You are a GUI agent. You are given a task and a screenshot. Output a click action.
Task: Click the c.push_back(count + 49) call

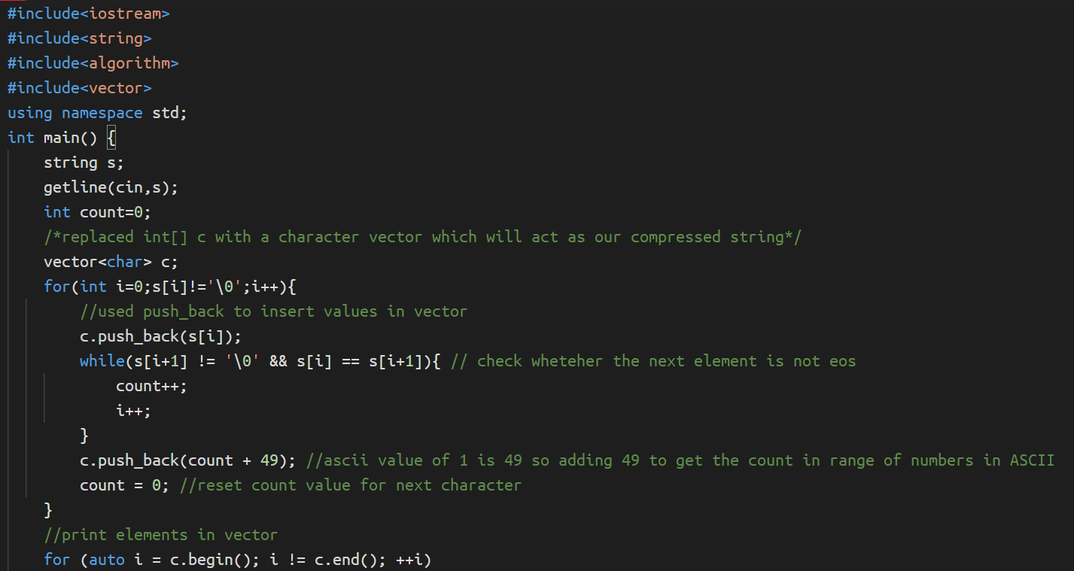click(187, 460)
